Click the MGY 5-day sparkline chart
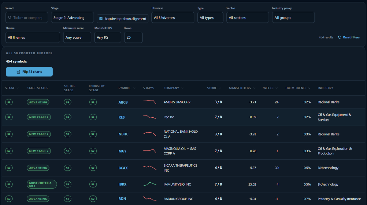This screenshot has height=205, width=367. coord(150,151)
